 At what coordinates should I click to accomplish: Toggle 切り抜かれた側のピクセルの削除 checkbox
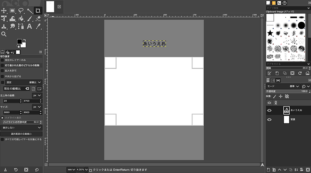tap(2, 65)
